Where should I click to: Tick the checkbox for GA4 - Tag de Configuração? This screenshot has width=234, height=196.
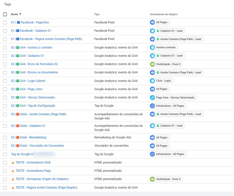click(5, 106)
